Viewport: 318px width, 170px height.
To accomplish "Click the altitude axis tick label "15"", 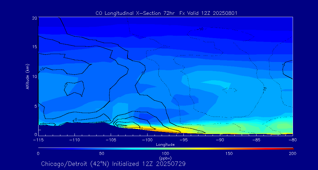I will [x=34, y=47].
